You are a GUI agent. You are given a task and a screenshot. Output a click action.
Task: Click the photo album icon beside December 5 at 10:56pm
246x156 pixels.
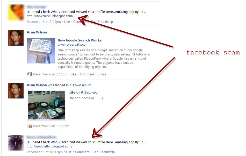(29, 126)
